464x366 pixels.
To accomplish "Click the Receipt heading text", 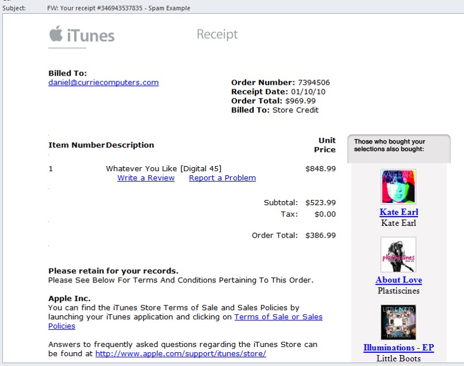I will [x=217, y=35].
